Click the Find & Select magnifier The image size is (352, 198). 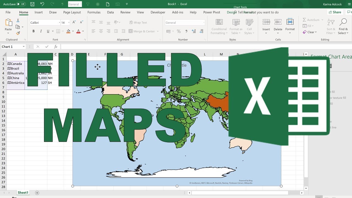pos(343,22)
